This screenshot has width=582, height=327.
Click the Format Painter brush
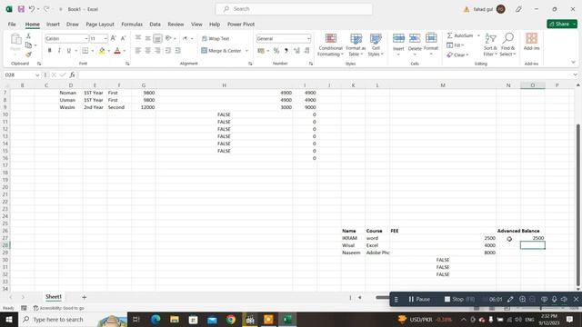[28, 54]
